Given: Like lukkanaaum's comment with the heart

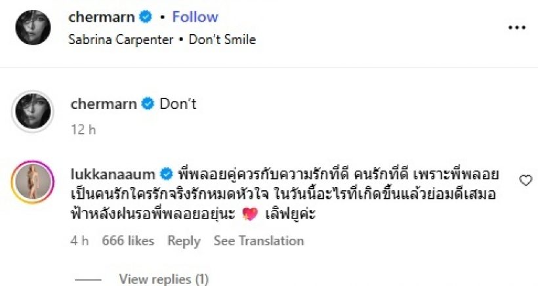Looking at the screenshot, I should (x=526, y=180).
